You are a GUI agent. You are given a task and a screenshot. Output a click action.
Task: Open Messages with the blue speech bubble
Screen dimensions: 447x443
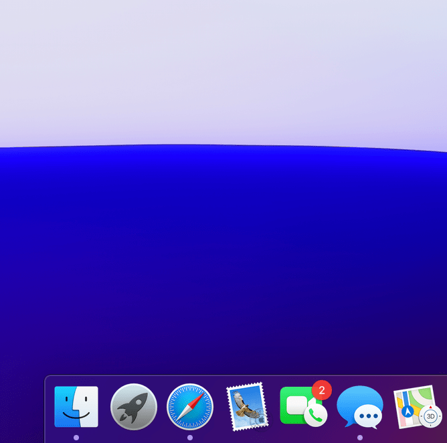tap(360, 406)
